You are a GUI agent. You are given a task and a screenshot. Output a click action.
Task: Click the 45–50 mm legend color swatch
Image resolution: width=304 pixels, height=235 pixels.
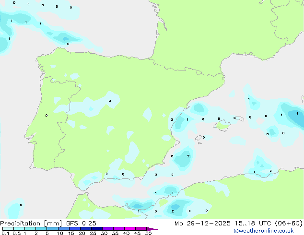(x=141, y=229)
